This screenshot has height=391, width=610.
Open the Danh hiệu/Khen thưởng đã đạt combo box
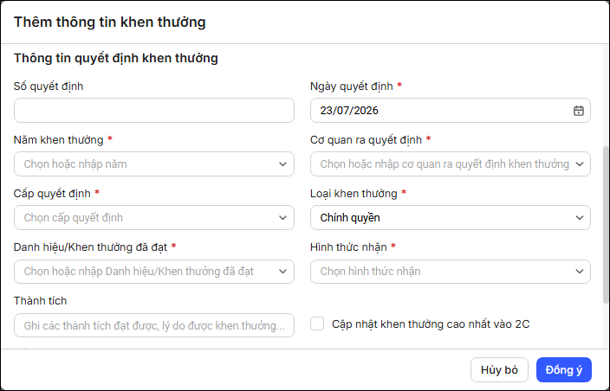pos(154,272)
